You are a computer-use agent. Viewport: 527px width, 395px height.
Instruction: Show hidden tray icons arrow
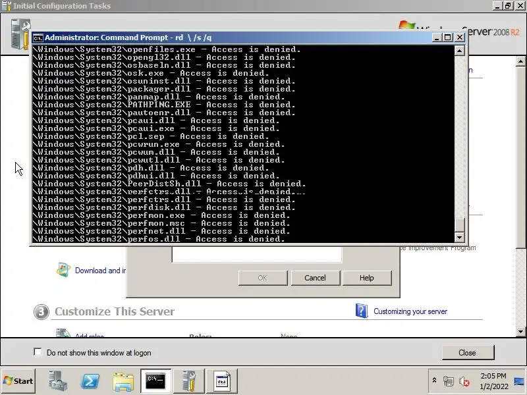434,381
